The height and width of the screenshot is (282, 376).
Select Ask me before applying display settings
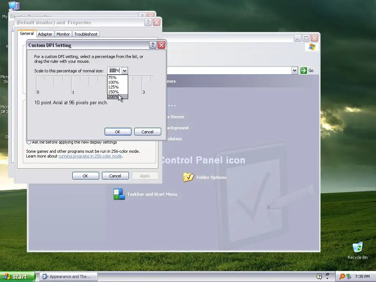(29, 142)
